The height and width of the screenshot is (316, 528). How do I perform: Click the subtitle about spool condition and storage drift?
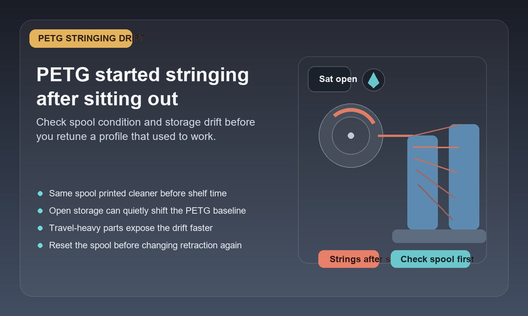[x=146, y=129]
